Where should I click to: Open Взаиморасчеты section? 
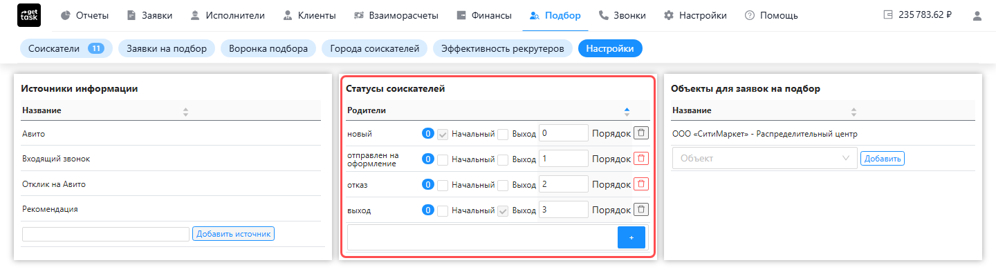coord(396,15)
